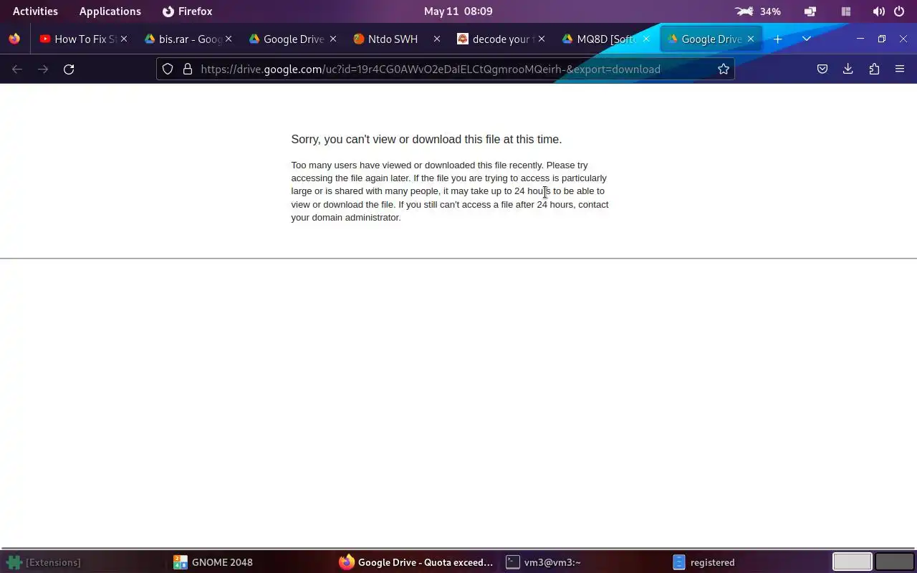The height and width of the screenshot is (573, 917).
Task: Select Google Drive Quota exceeded taskbar entry
Action: click(x=417, y=562)
